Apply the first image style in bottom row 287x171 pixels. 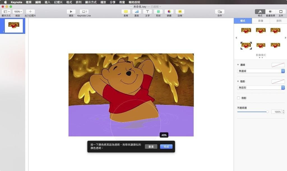pyautogui.click(x=246, y=45)
